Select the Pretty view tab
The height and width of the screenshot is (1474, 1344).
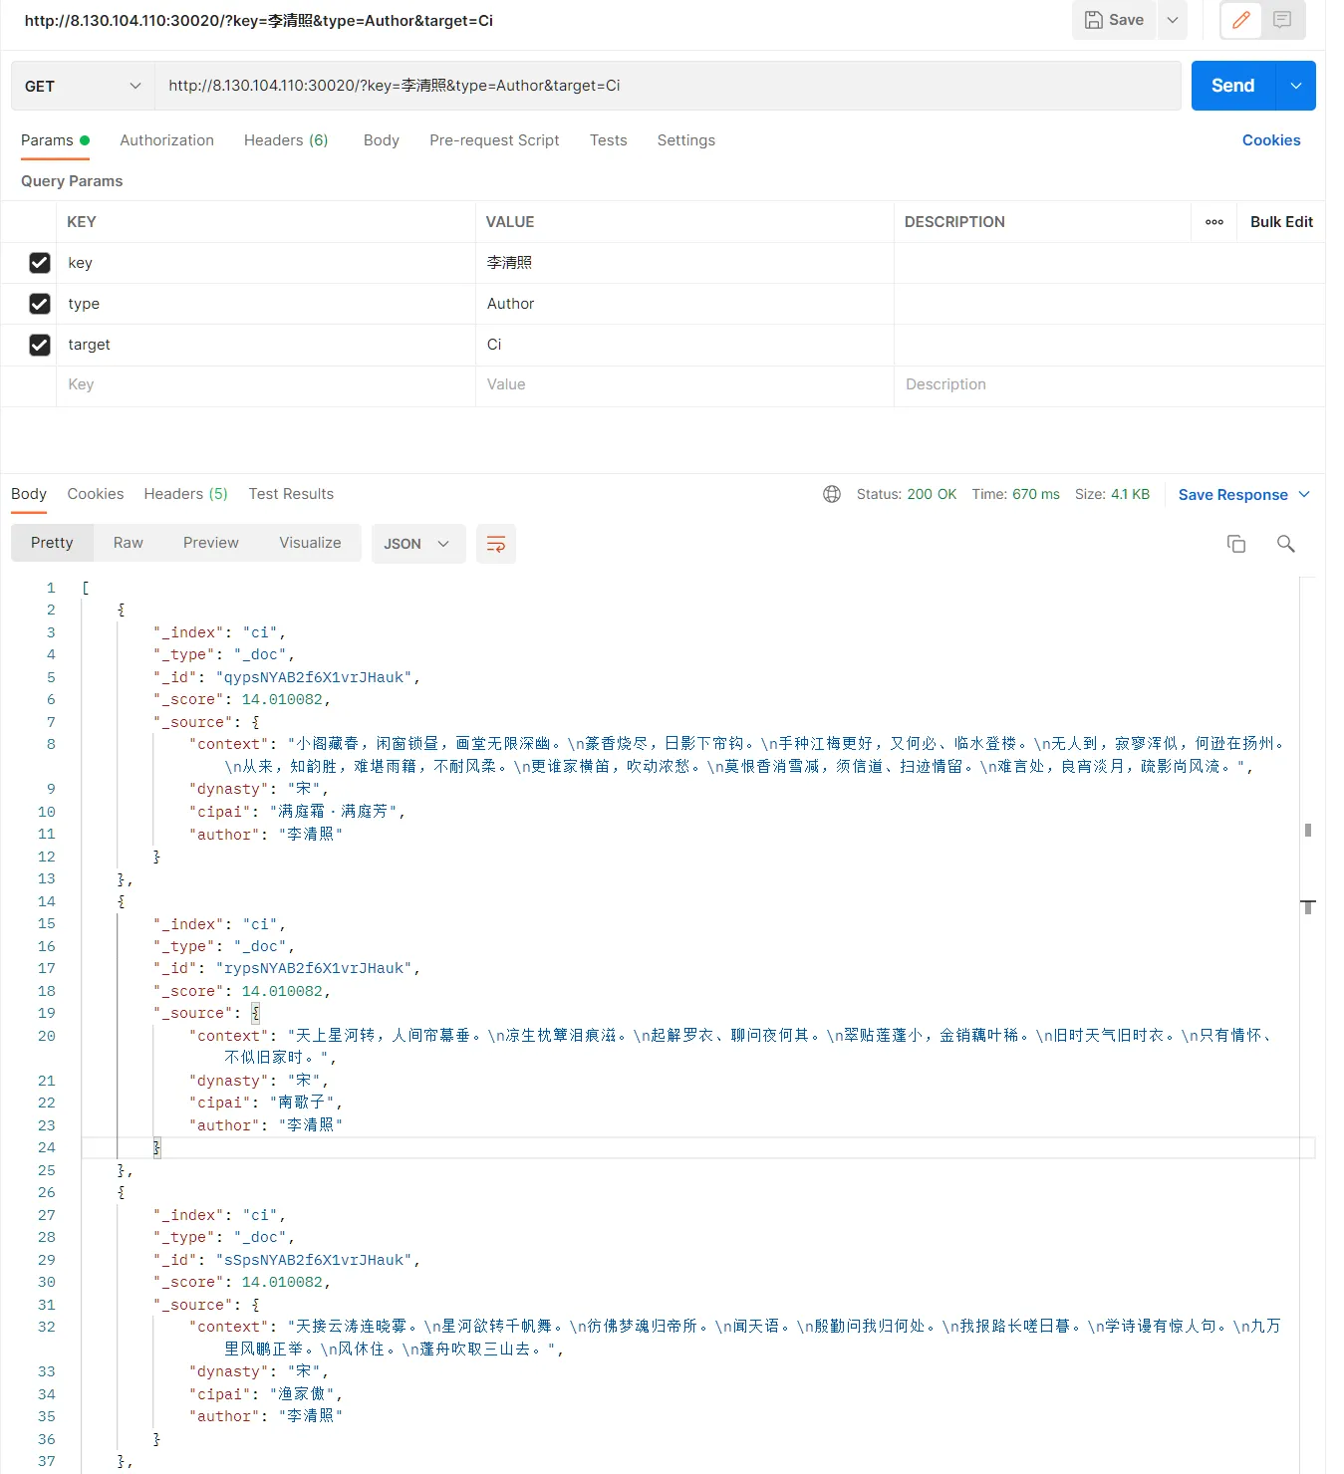pos(52,543)
